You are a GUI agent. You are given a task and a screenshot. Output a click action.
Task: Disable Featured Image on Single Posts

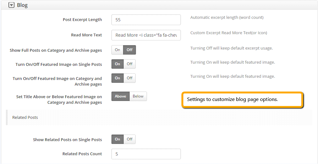tap(129, 64)
